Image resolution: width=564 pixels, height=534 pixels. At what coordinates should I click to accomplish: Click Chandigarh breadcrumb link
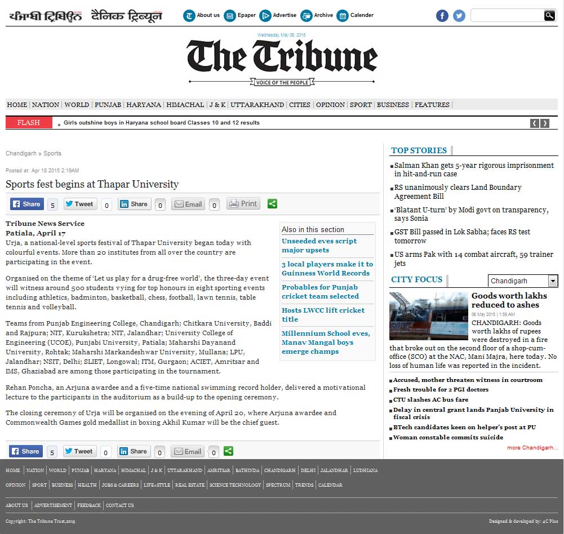21,154
